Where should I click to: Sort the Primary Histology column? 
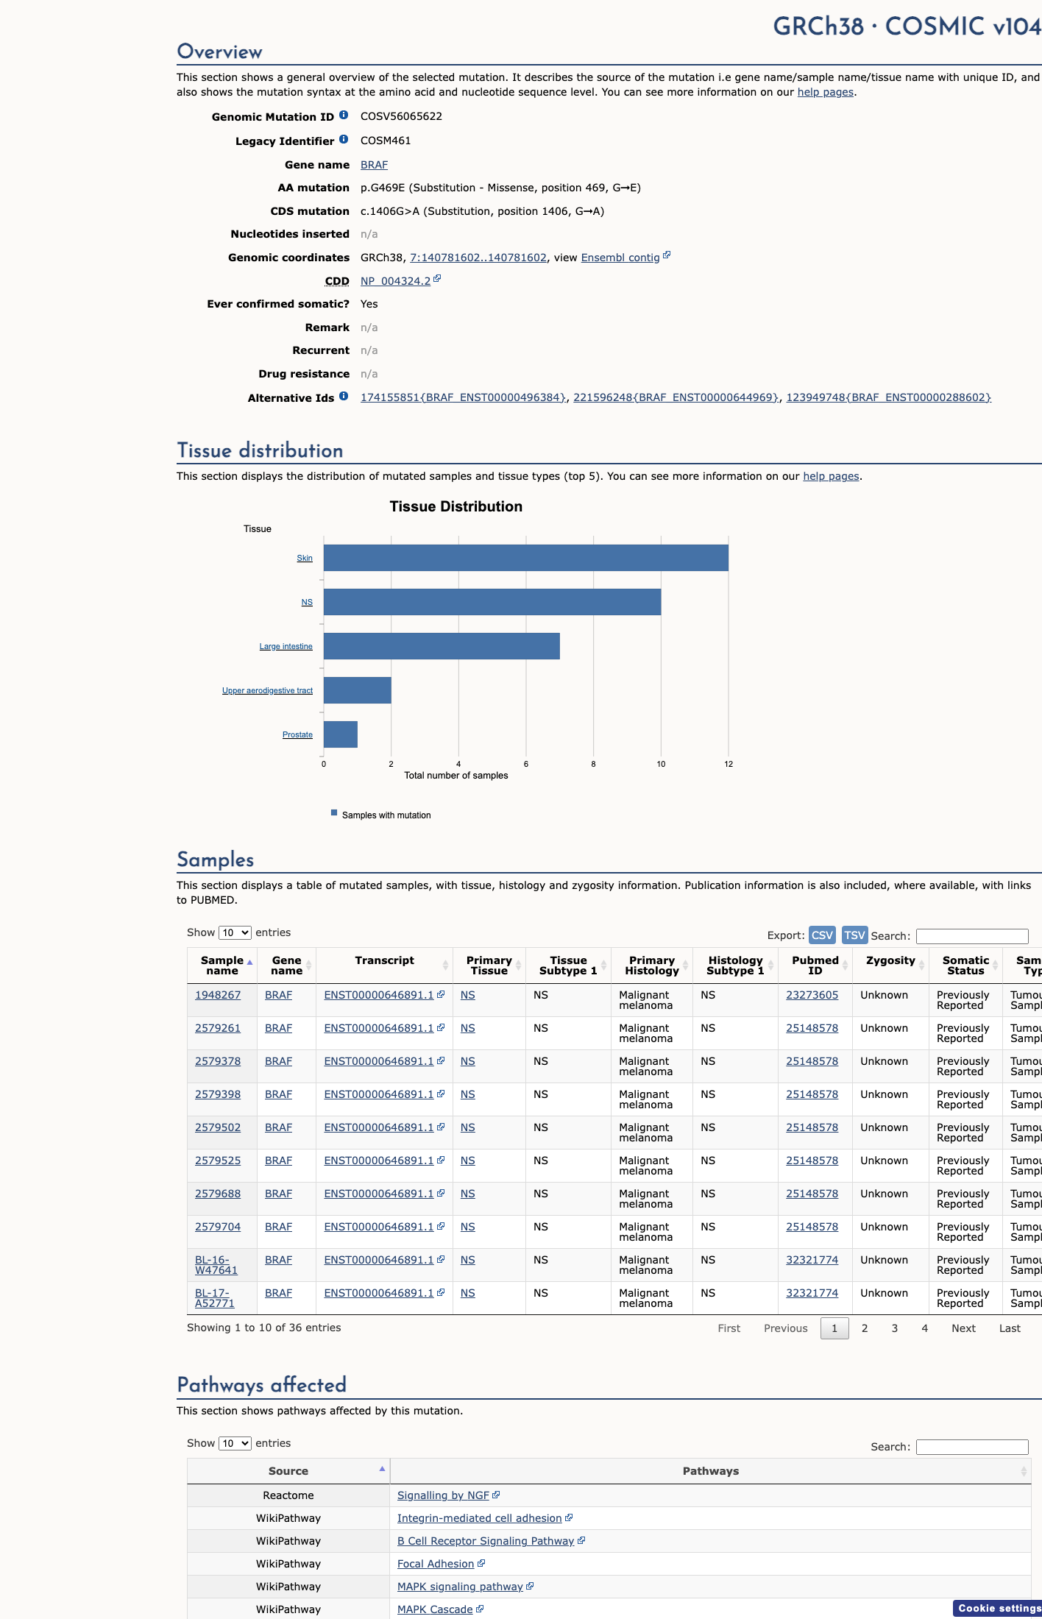pyautogui.click(x=686, y=966)
